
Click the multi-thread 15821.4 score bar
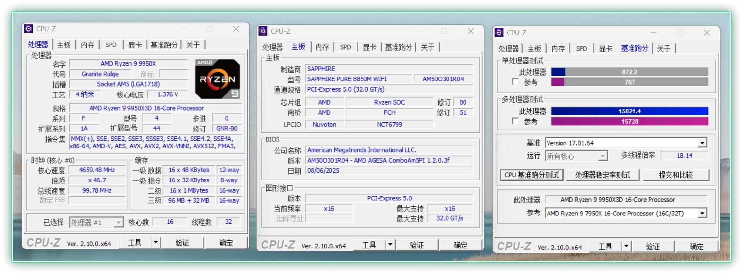tap(630, 111)
